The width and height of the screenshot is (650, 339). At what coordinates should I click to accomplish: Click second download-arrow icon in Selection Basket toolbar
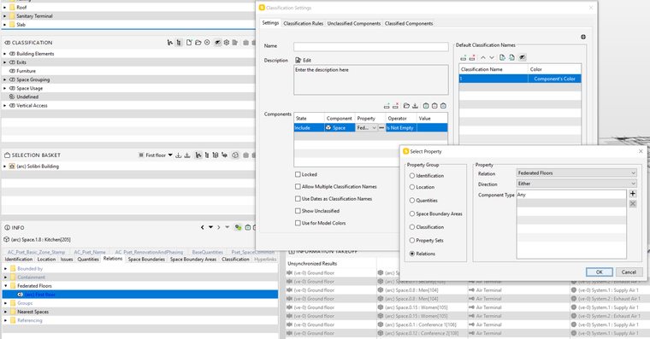pos(187,155)
